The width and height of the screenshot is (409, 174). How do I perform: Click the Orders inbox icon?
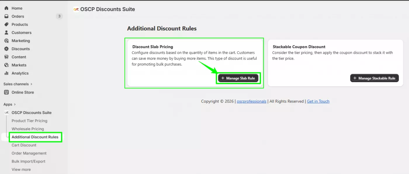coord(6,16)
